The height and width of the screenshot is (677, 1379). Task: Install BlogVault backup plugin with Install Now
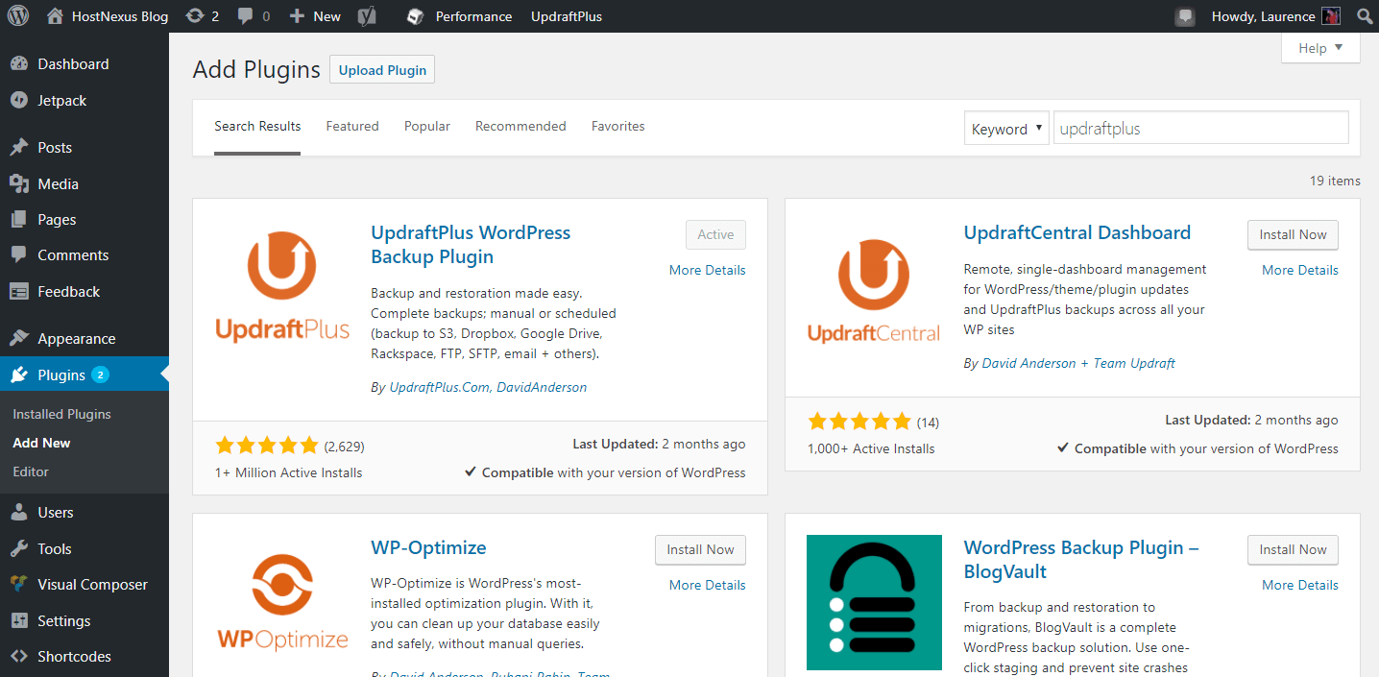(1293, 549)
